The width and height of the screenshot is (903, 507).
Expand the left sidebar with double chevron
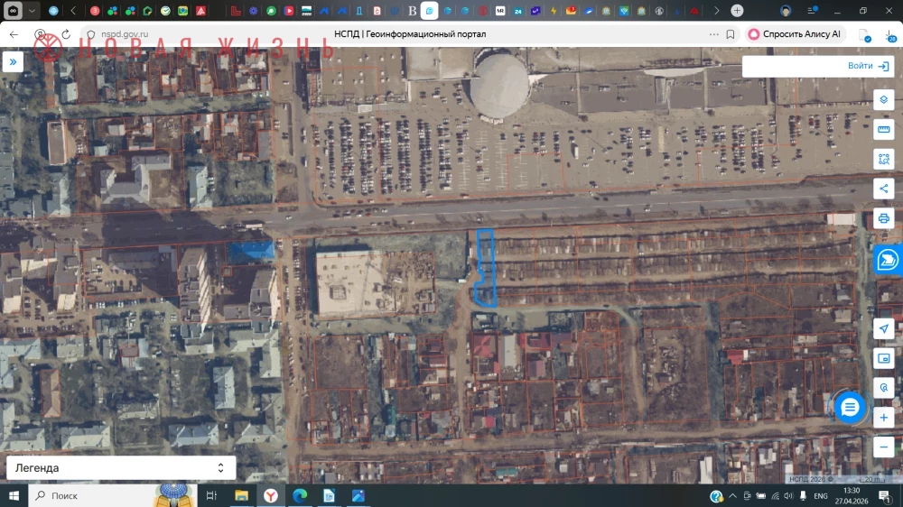(13, 61)
